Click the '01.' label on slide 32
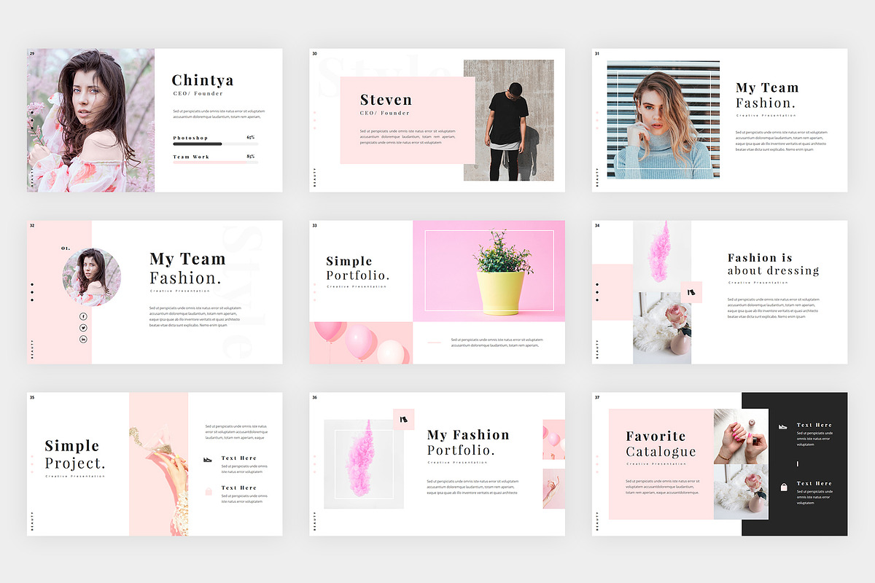This screenshot has width=875, height=583. pyautogui.click(x=66, y=249)
